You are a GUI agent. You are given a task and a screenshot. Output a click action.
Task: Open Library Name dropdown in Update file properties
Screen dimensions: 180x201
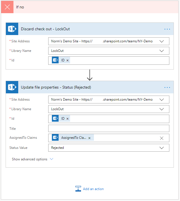point(161,109)
